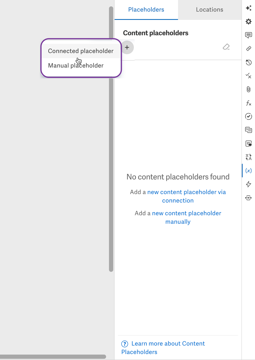Open the track changes panel

(x=249, y=76)
